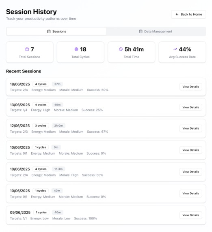Click the 13/06/2025 date text

click(20, 105)
